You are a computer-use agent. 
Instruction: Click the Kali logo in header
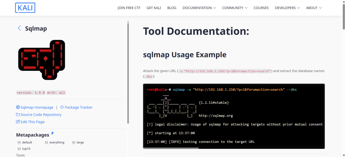pos(25,7)
